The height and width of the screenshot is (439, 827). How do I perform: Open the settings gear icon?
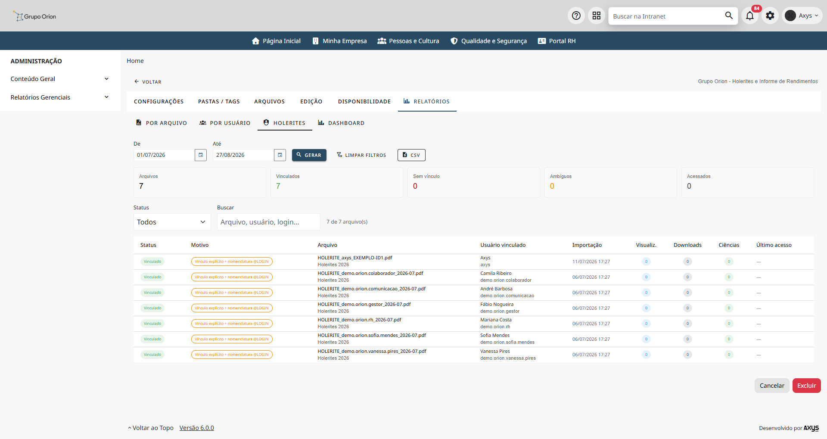coord(770,16)
